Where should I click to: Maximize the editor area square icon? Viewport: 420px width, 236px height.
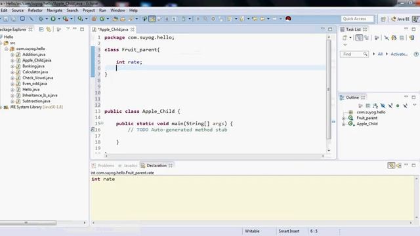click(x=330, y=29)
